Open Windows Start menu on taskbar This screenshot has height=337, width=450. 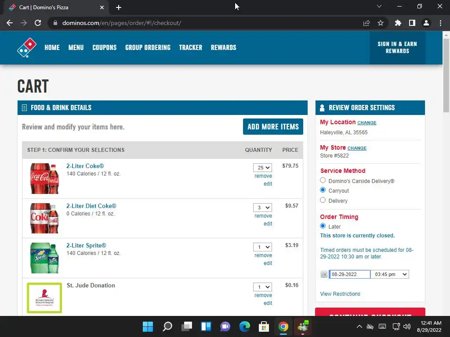148,326
